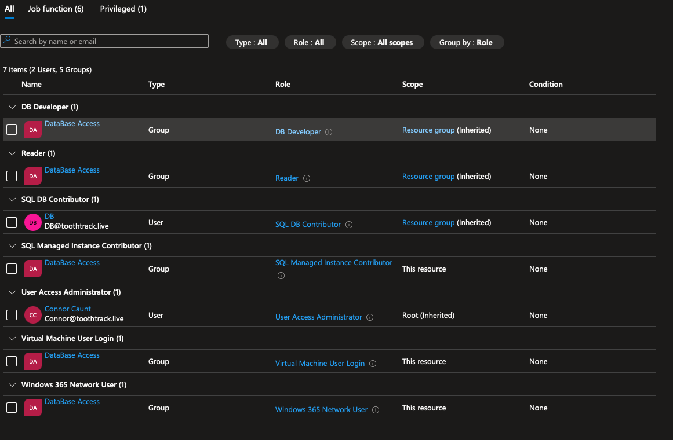
Task: Sort by Name column header
Action: [x=31, y=84]
